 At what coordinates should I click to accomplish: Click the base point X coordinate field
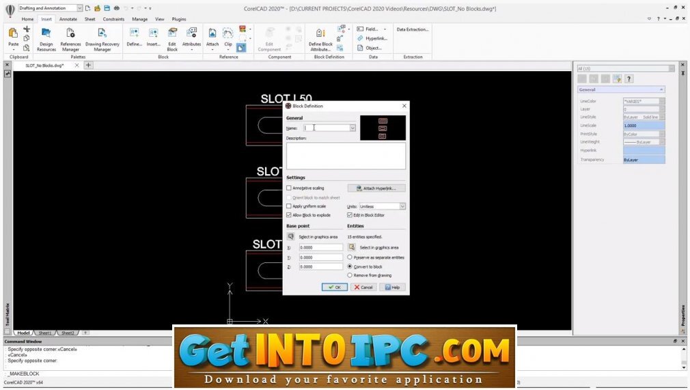click(x=321, y=247)
